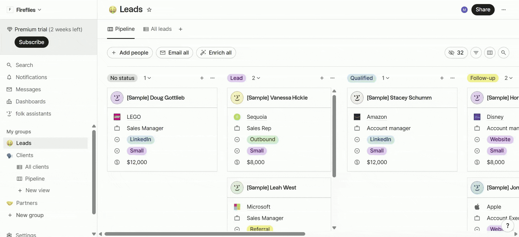Screen dimensions: 519x237
Task: Click the Subscribe button
Action: tap(32, 42)
